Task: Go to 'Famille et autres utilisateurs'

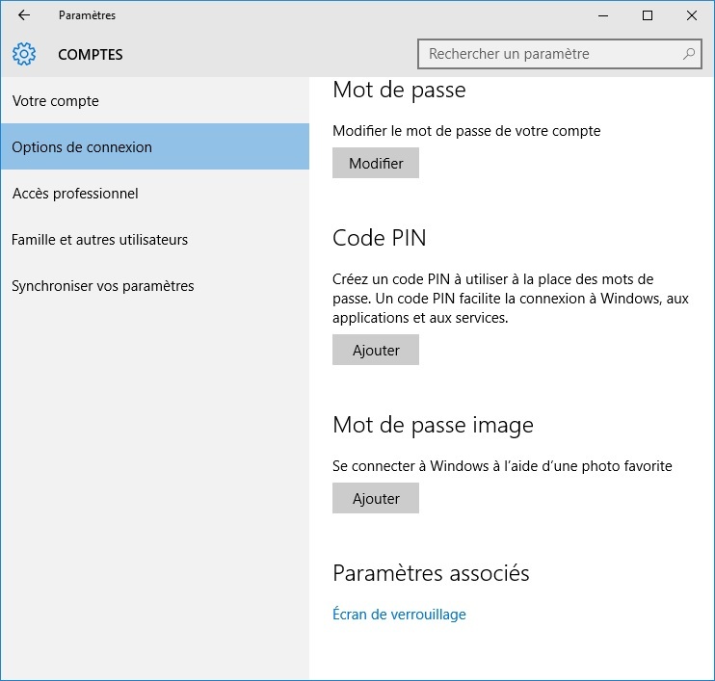Action: click(155, 239)
